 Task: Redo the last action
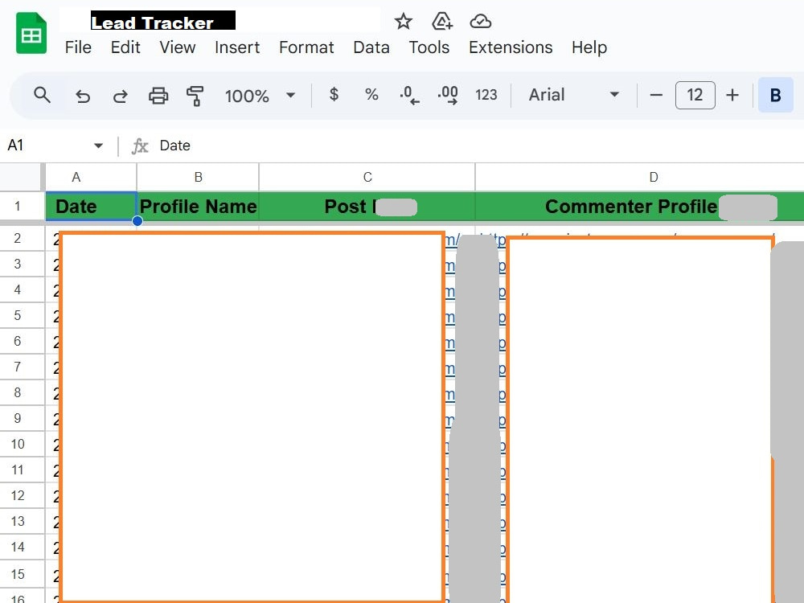tap(120, 96)
